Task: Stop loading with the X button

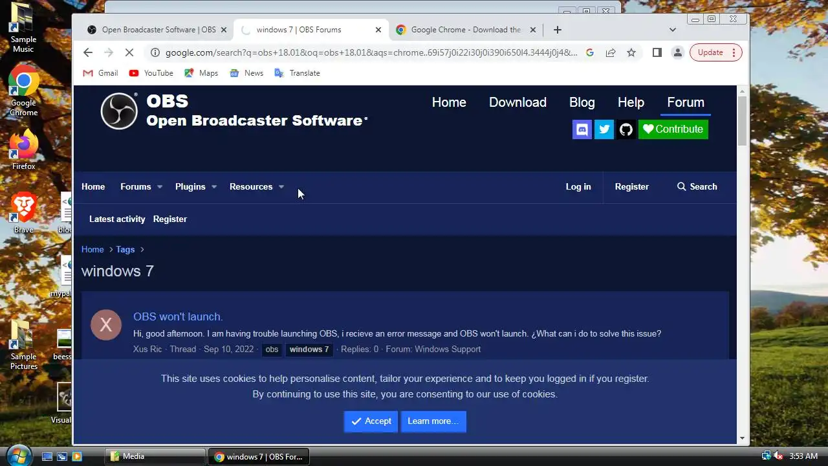Action: (x=129, y=52)
